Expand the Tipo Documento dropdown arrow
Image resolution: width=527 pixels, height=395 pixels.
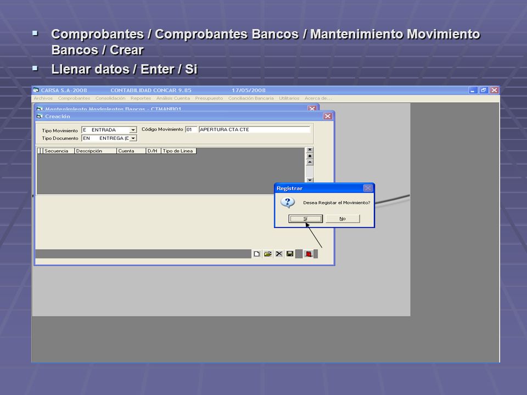click(133, 138)
